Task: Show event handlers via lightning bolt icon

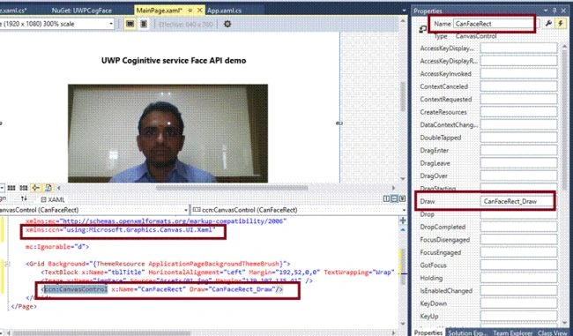Action: coord(560,24)
